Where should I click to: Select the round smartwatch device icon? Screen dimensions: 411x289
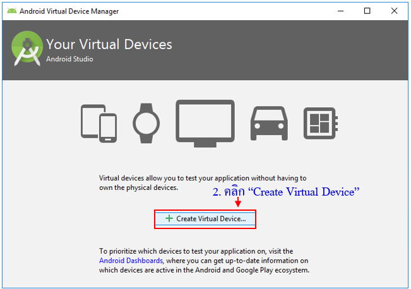pos(145,121)
